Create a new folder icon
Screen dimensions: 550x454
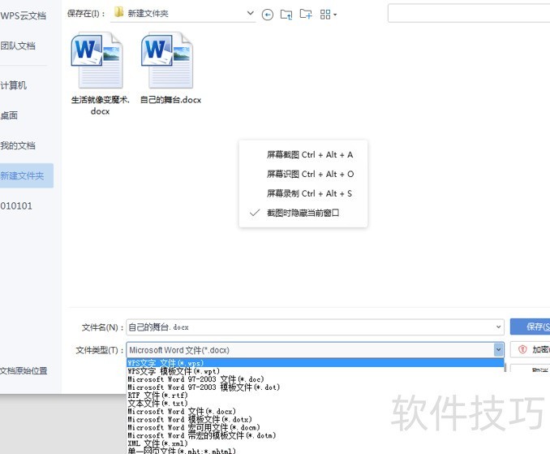click(x=306, y=14)
